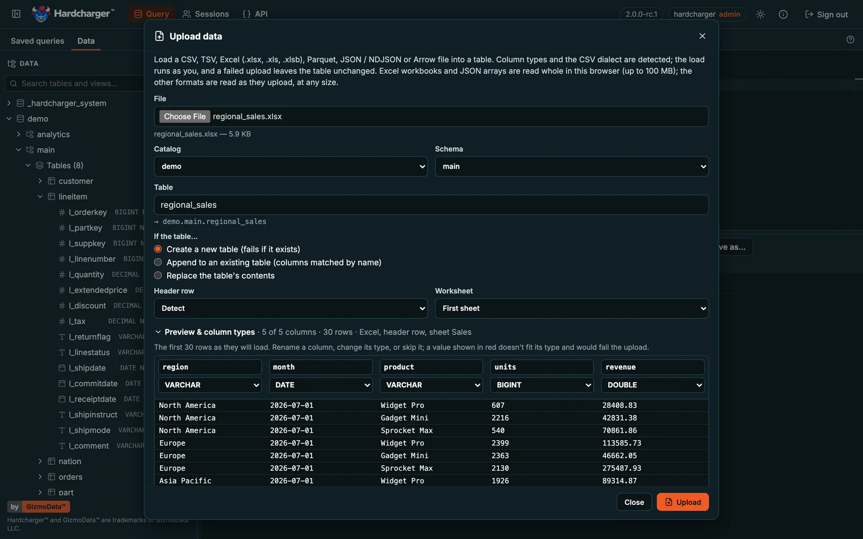Edit the Table name field regional_sales
Viewport: 863px width, 539px height.
431,205
